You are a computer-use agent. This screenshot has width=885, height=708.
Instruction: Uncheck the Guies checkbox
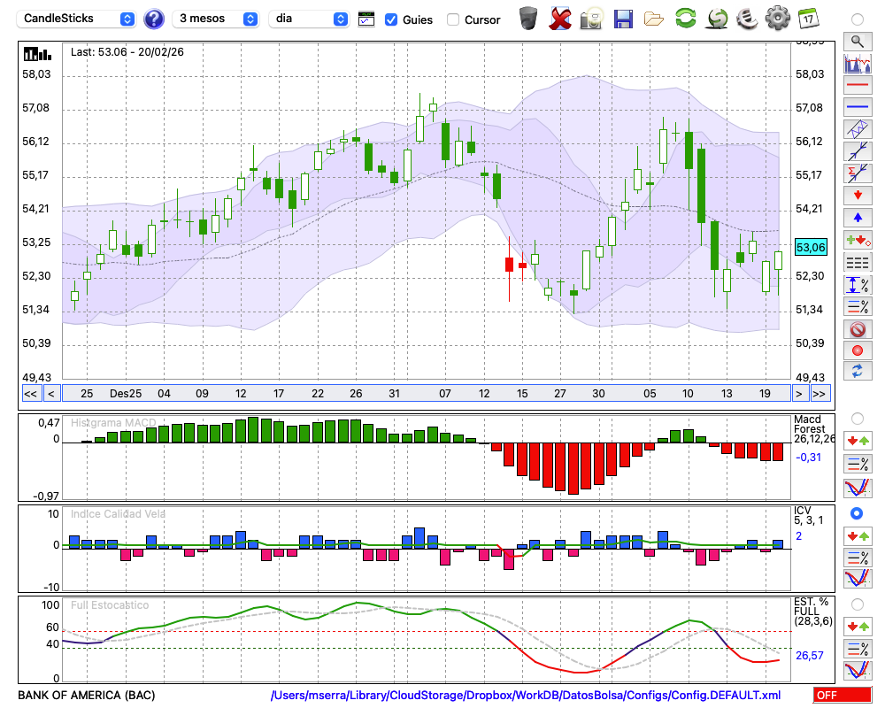pyautogui.click(x=390, y=19)
